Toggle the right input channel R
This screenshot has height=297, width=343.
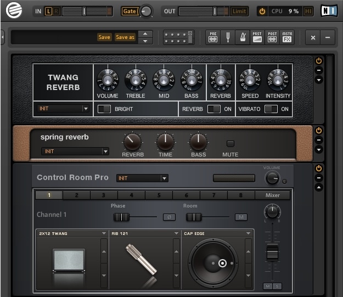click(56, 11)
